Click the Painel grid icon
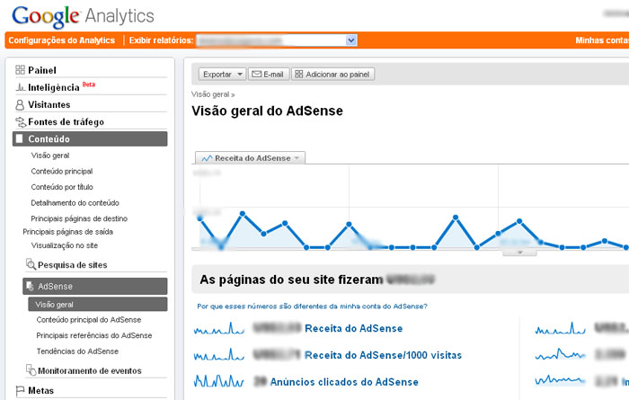This screenshot has height=400, width=629. click(x=20, y=70)
